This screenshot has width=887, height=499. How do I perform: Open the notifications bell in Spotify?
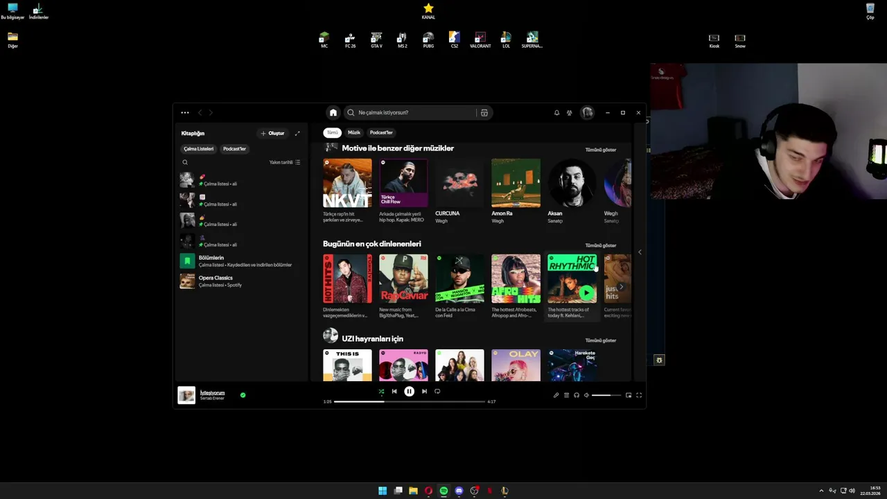(x=556, y=112)
